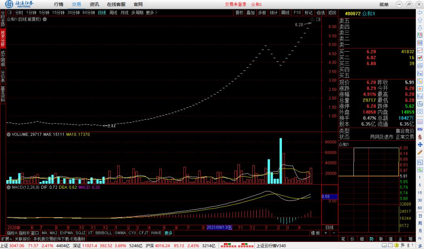
Task: Open the 更多 indicators list at bottom
Action: tap(168, 233)
